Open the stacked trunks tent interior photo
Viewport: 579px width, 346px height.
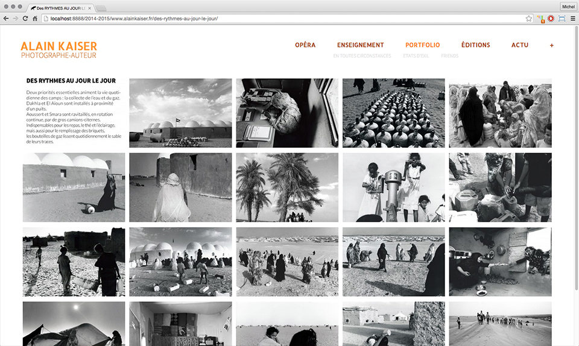tap(180, 324)
